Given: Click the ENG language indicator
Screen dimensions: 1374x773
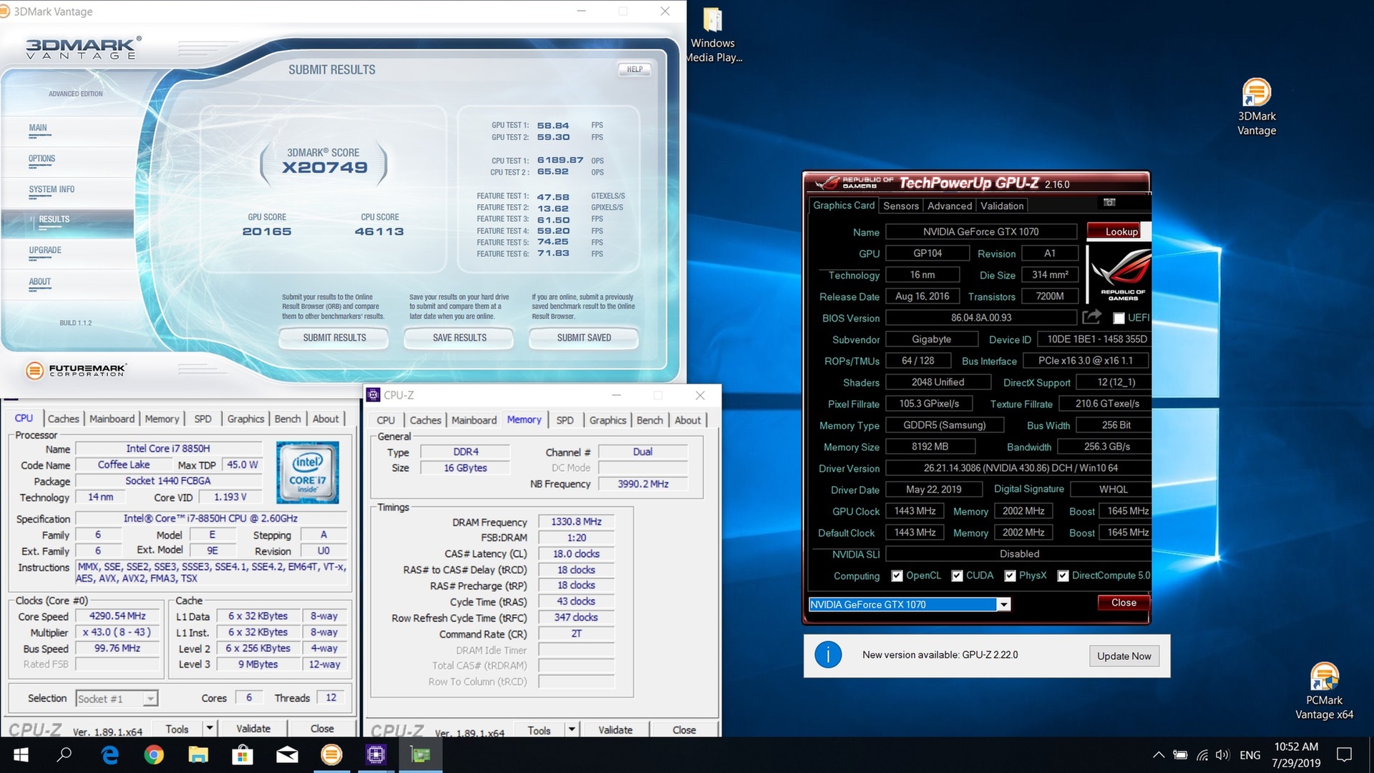Looking at the screenshot, I should 1250,755.
